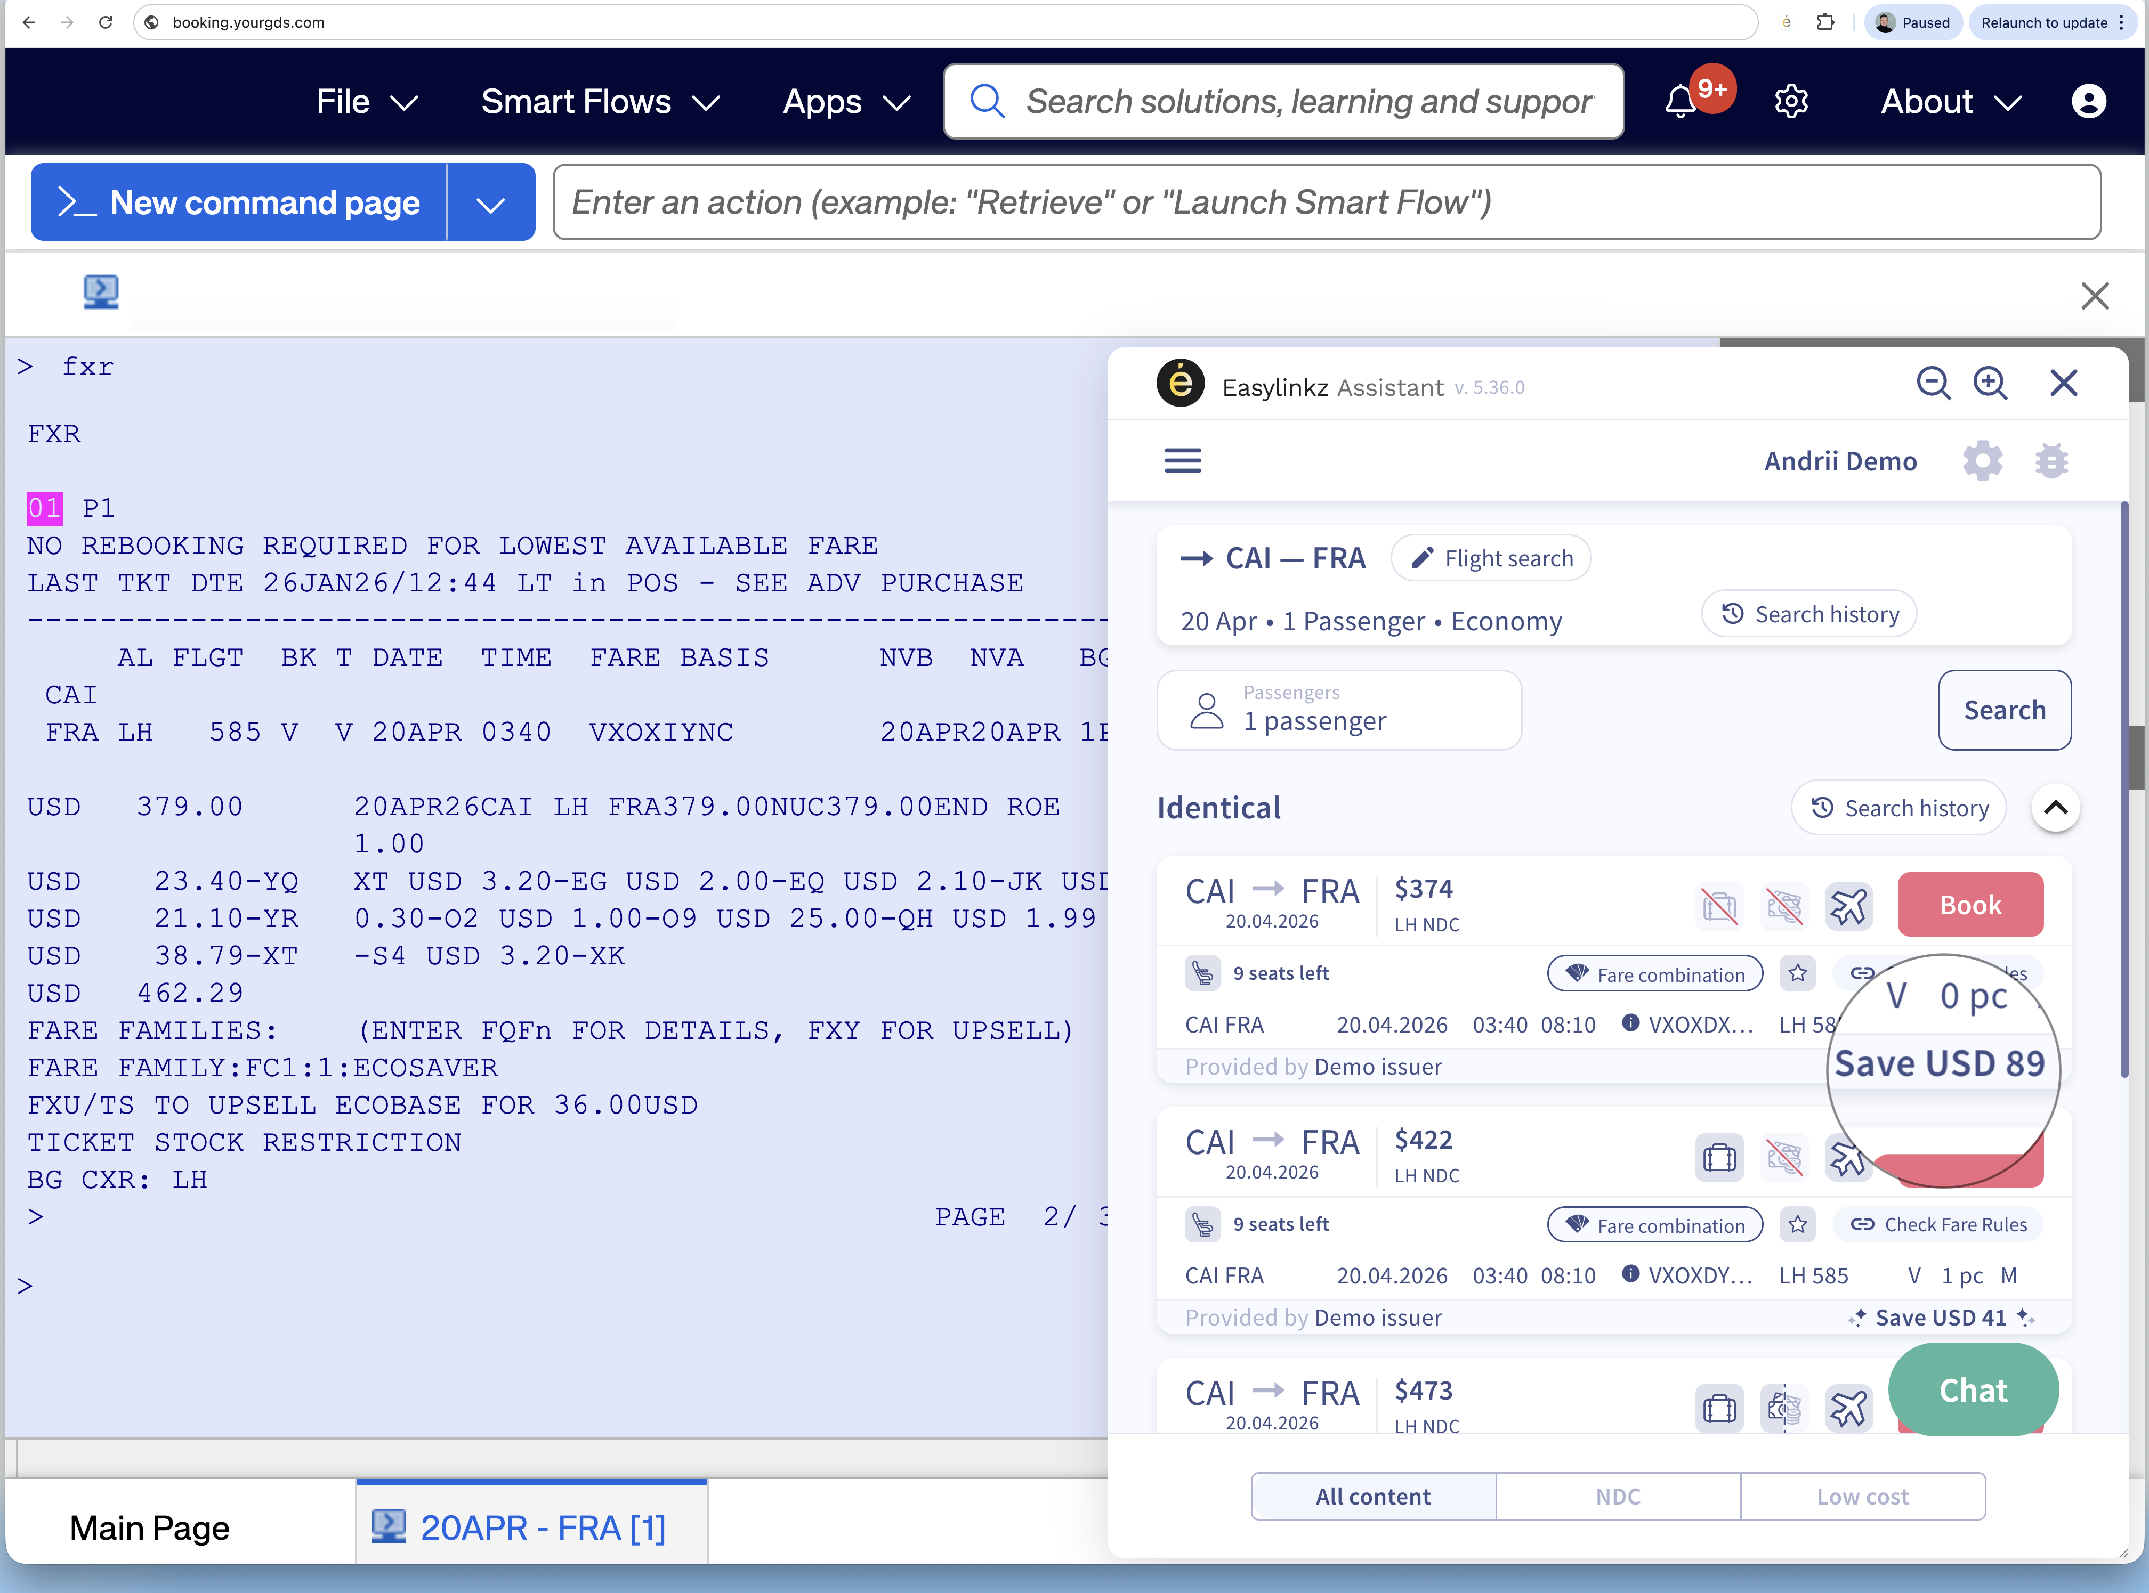Screen dimensions: 2149x1593
Task: Click the bug report icon beside Andrii Demo
Action: pyautogui.click(x=2050, y=461)
